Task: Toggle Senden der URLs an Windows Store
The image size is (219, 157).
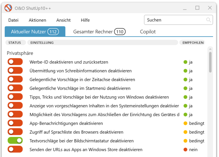Action: 15,149
